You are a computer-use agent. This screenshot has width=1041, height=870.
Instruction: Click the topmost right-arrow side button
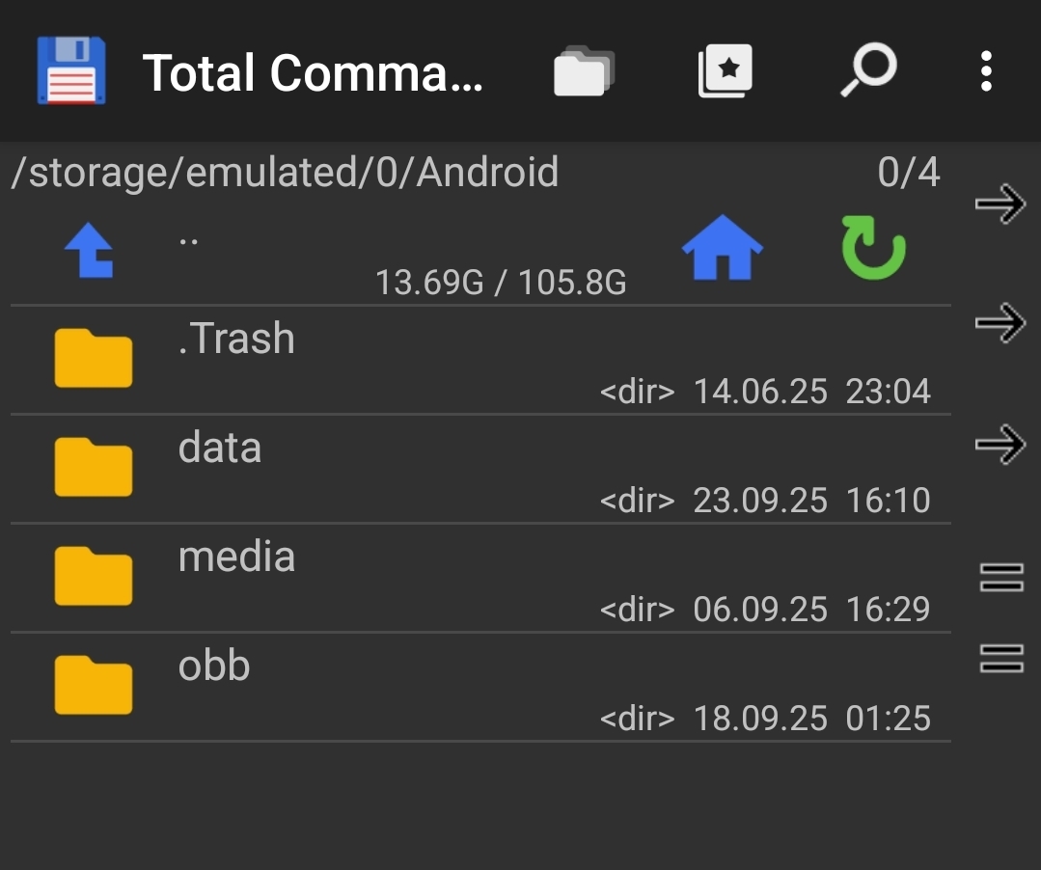pos(1000,204)
